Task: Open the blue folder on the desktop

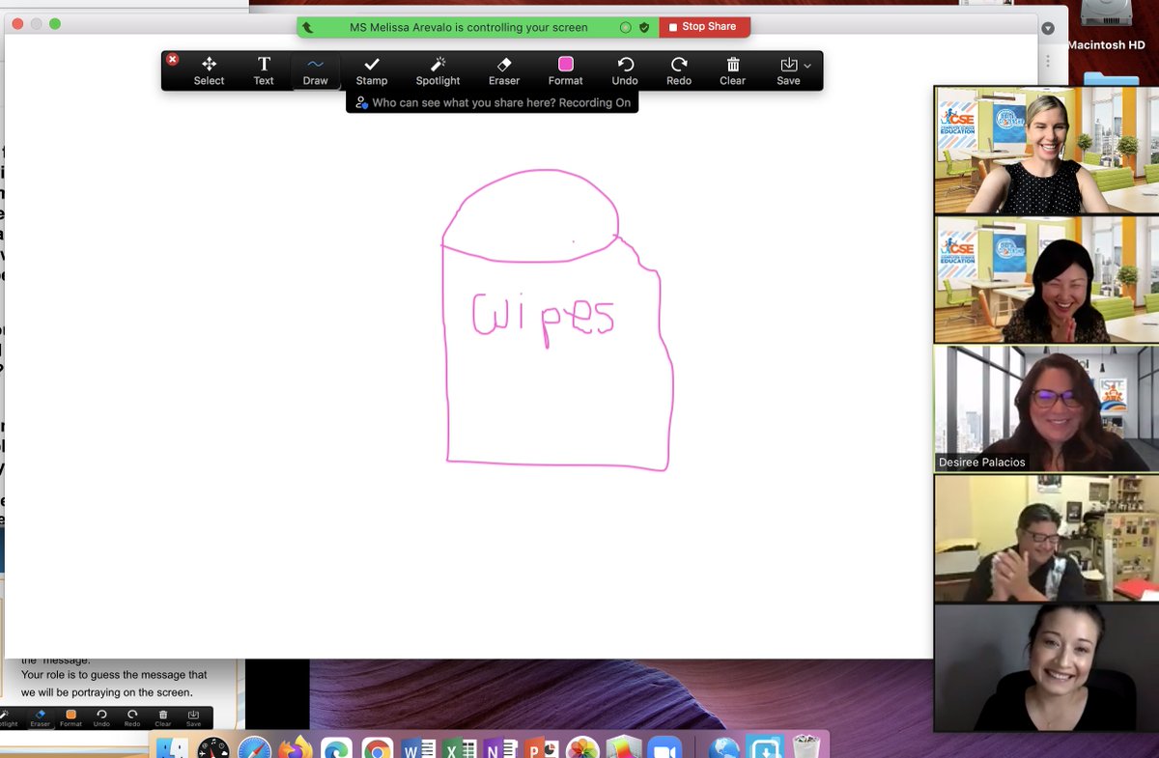Action: point(1111,78)
